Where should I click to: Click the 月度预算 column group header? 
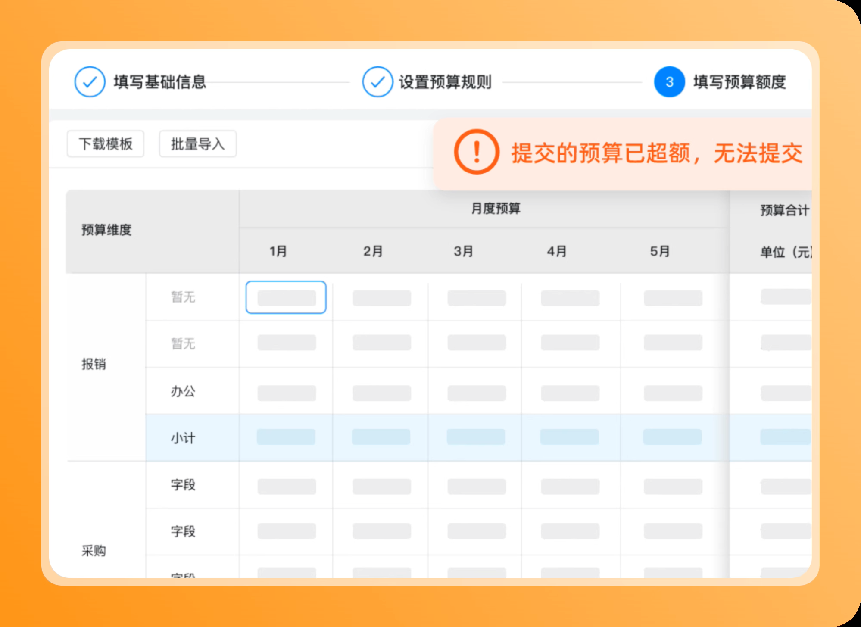[x=496, y=209]
